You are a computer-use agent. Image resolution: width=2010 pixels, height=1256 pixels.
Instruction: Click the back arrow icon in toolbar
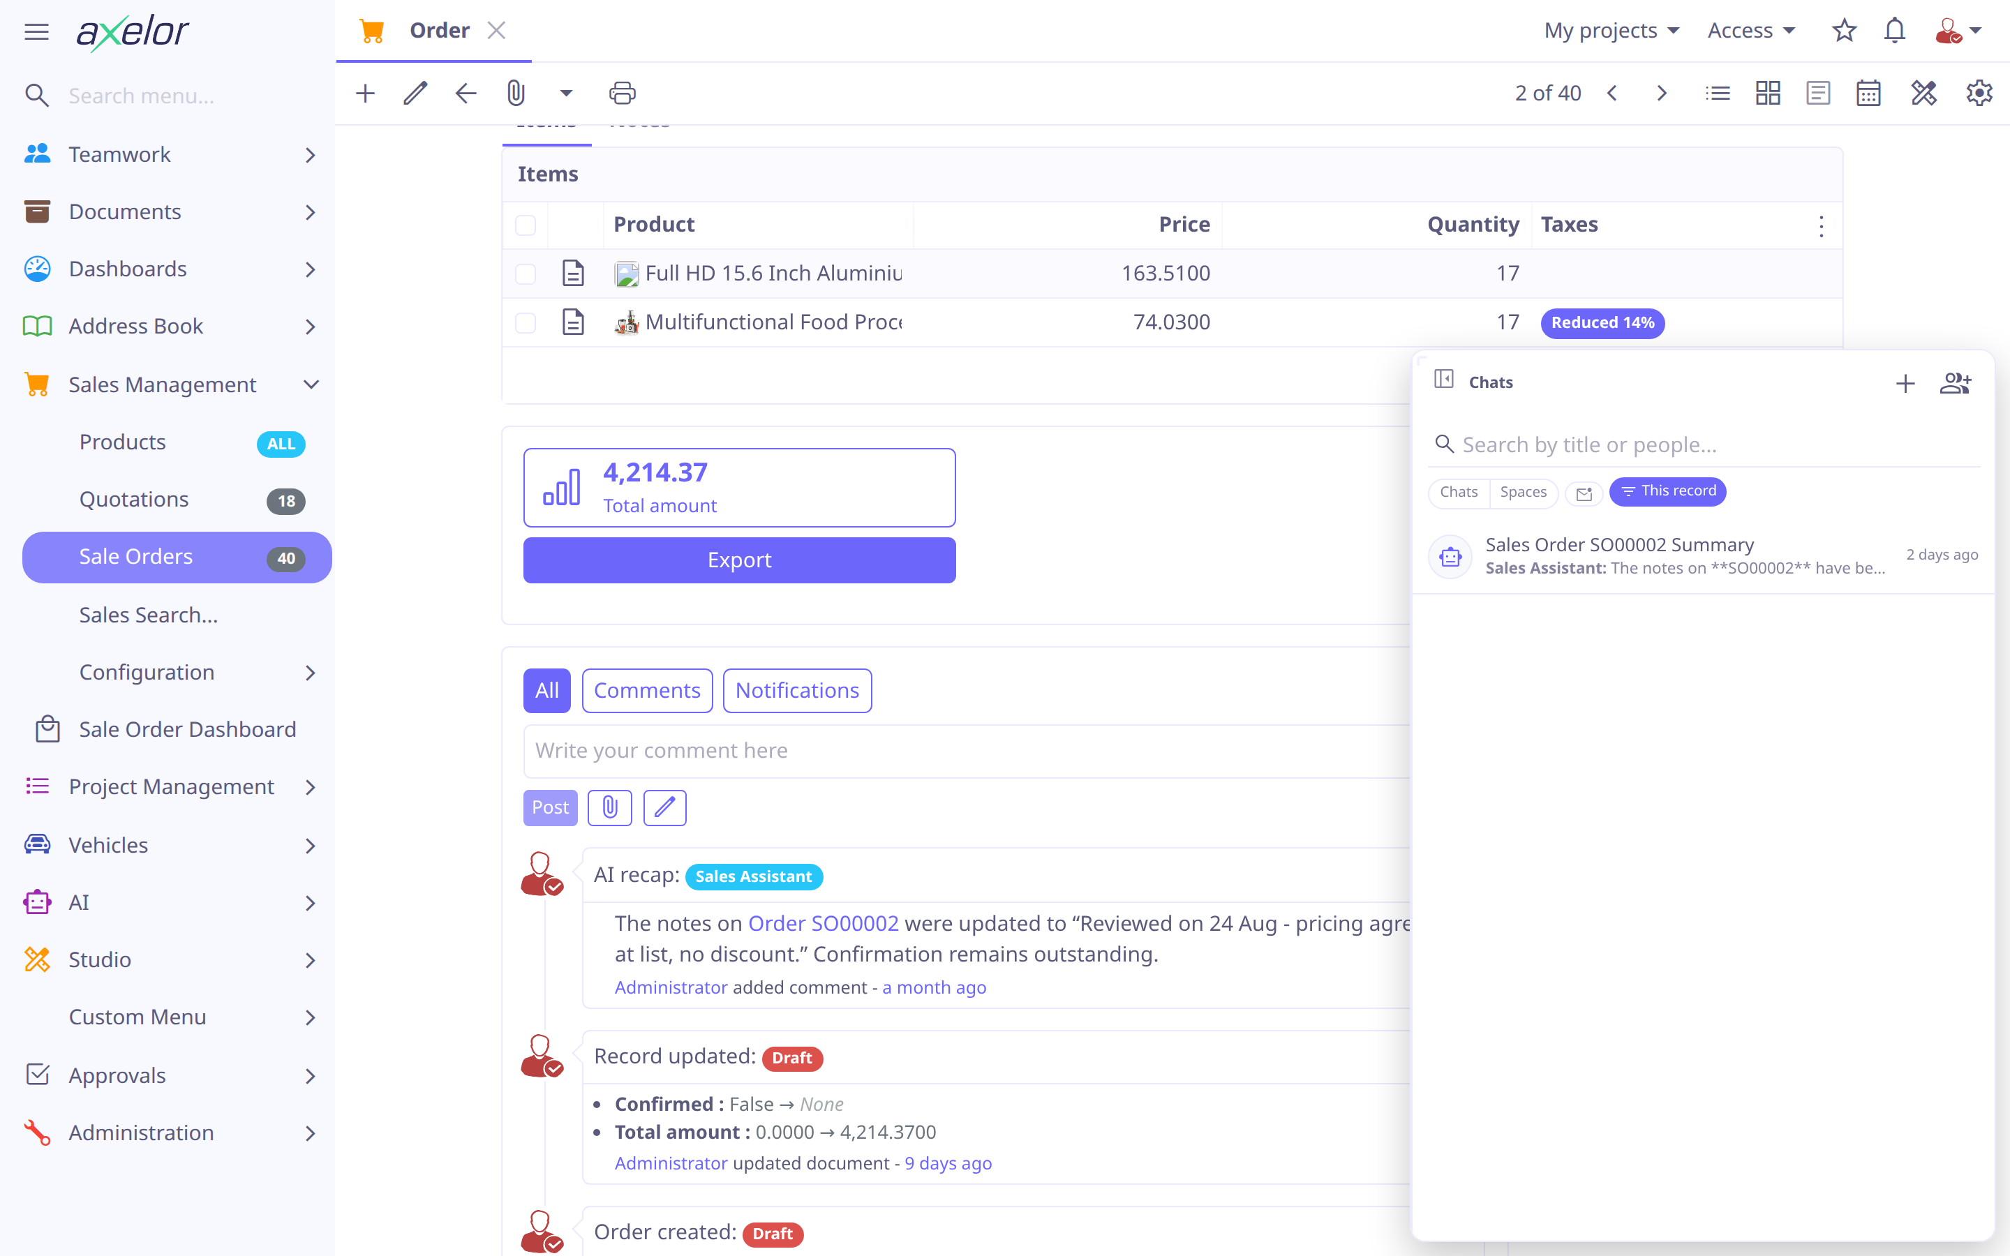coord(466,93)
